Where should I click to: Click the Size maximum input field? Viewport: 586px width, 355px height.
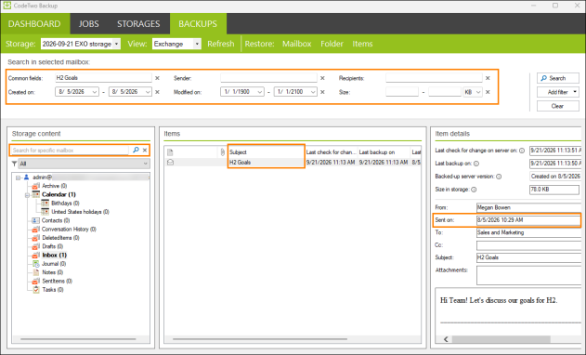tap(445, 92)
